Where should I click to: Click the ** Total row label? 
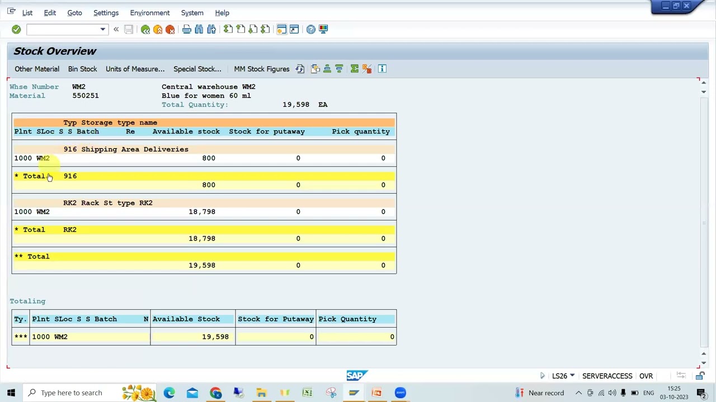(32, 256)
